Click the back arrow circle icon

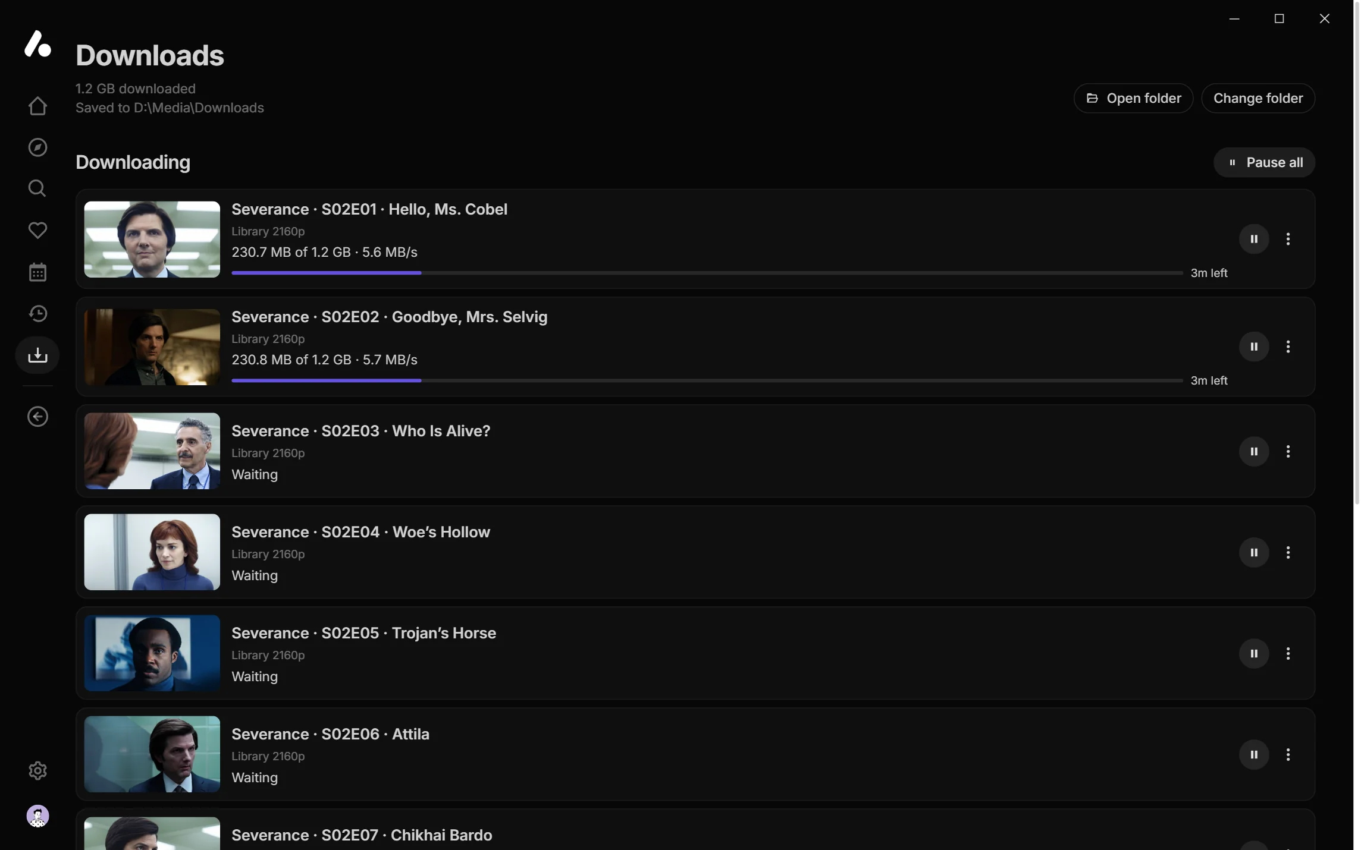coord(37,417)
